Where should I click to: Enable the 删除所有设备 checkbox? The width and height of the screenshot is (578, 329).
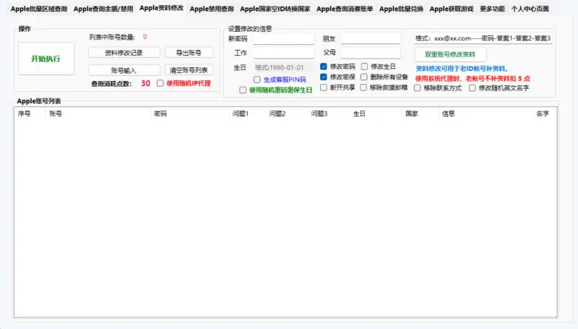pos(365,77)
